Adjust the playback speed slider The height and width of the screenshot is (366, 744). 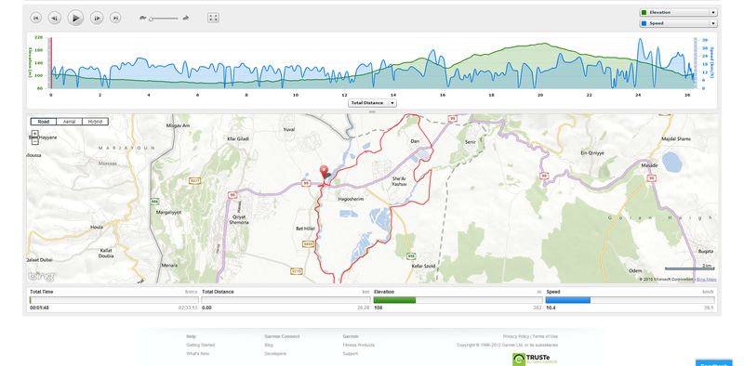click(151, 19)
